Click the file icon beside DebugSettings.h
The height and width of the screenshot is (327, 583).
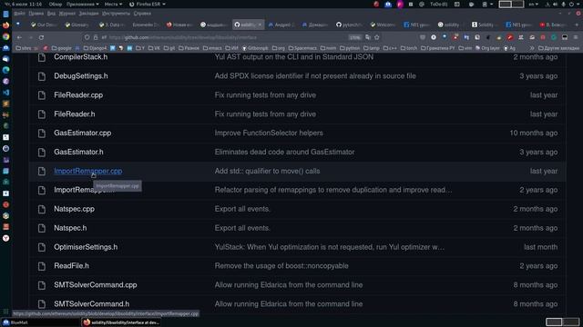42,76
